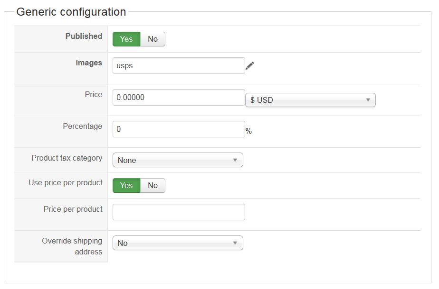Switch Use price per product to No
Image resolution: width=439 pixels, height=289 pixels.
click(153, 186)
